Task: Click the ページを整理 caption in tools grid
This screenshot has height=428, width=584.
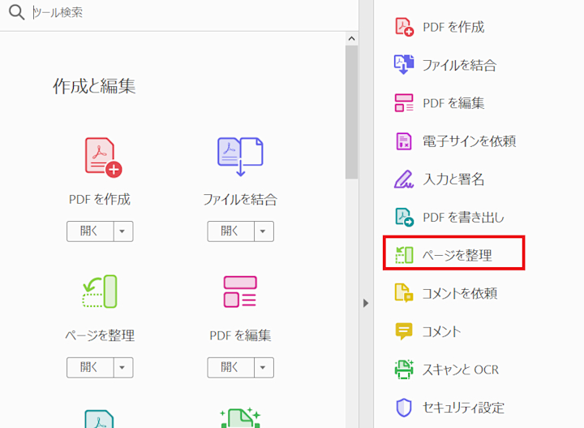Action: pyautogui.click(x=100, y=335)
